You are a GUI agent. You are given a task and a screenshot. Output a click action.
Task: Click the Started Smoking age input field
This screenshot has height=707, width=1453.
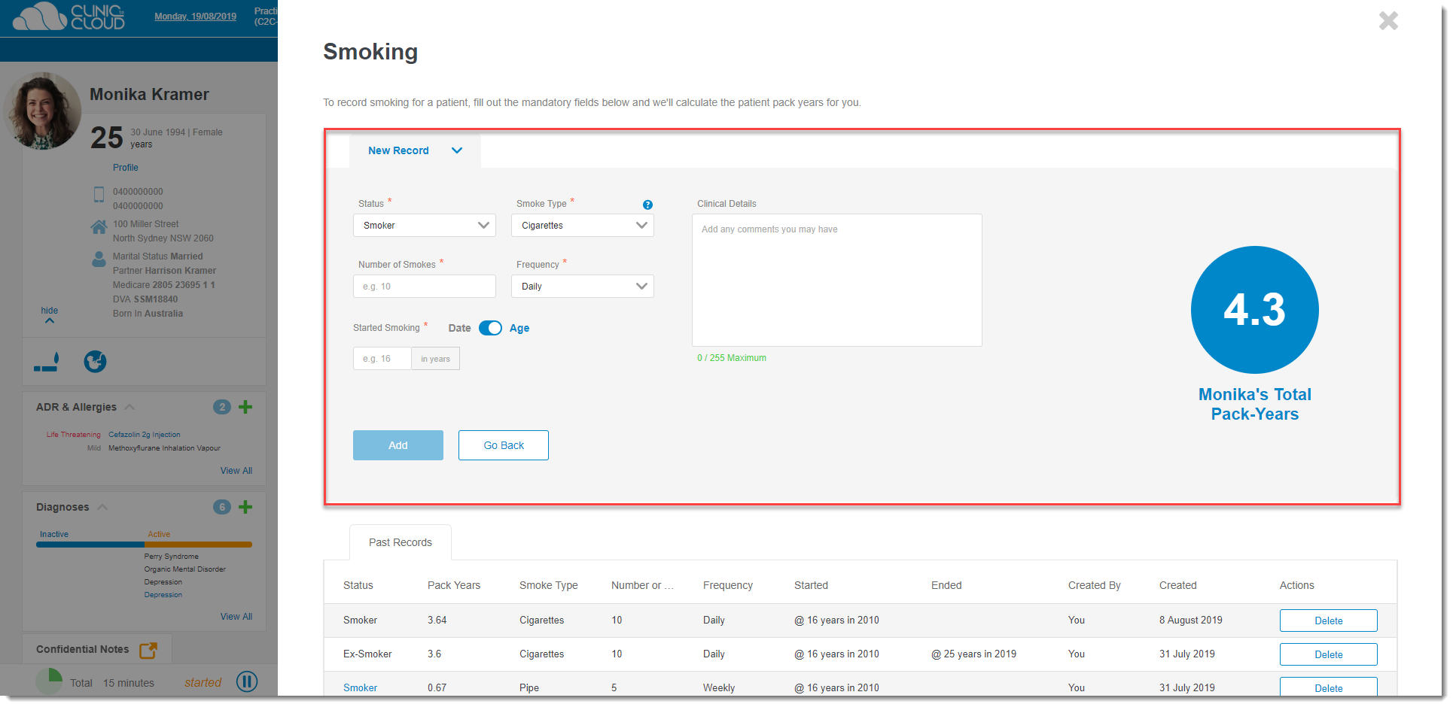tap(382, 359)
